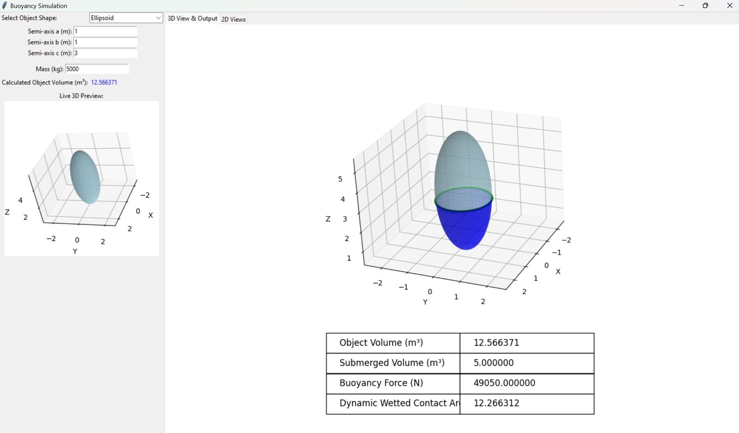
Task: Select the Semi-axis c input box
Action: 105,53
